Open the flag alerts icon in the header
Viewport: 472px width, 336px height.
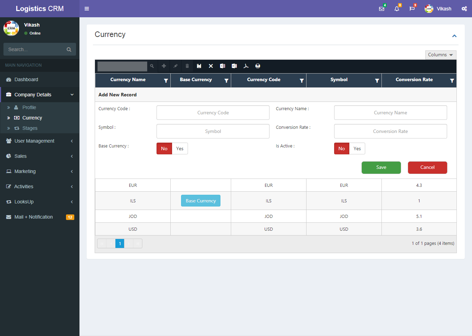412,9
